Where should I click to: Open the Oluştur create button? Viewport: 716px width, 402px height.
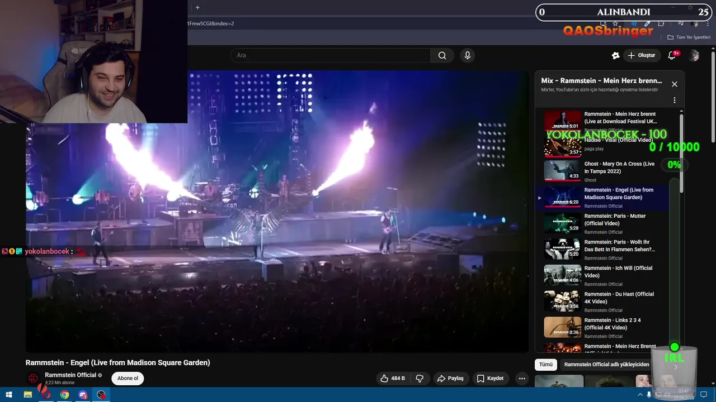(641, 55)
